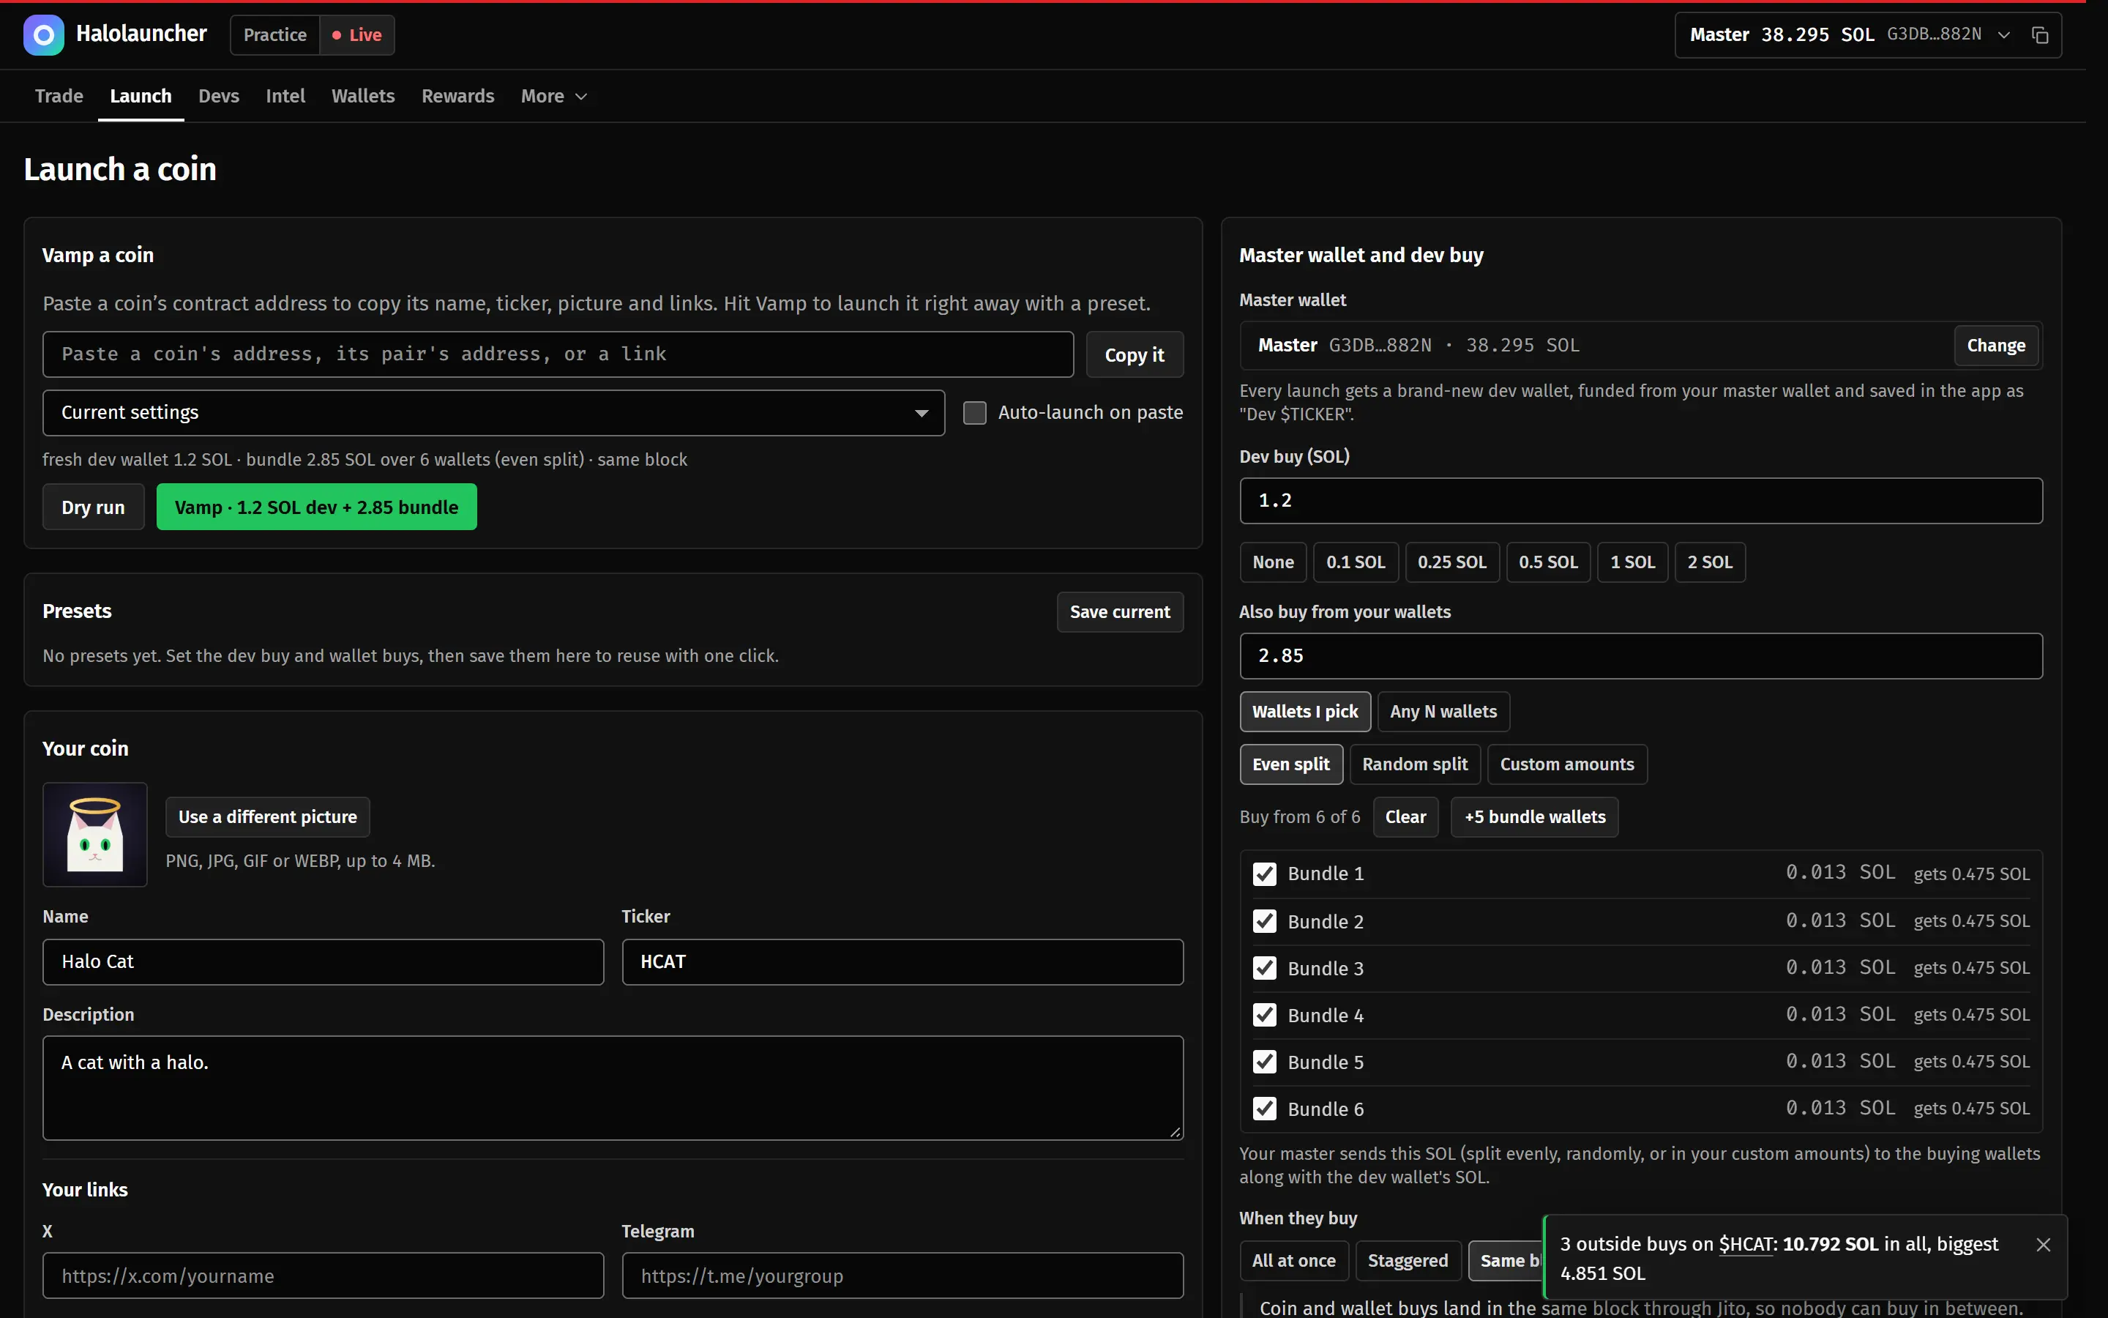This screenshot has width=2108, height=1318.
Task: Add +5 bundle wallets
Action: 1534,818
